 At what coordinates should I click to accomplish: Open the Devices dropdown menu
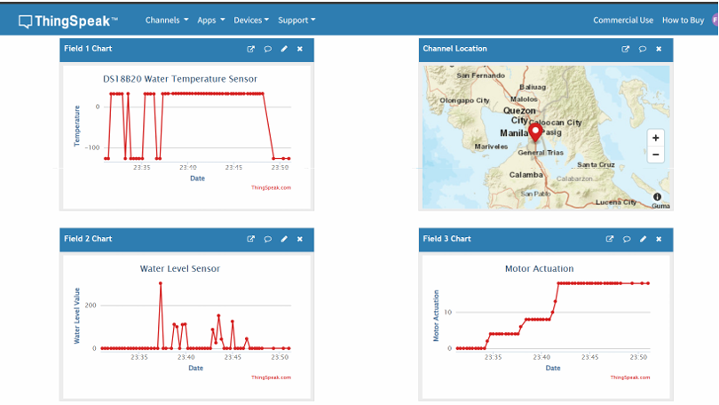point(251,20)
